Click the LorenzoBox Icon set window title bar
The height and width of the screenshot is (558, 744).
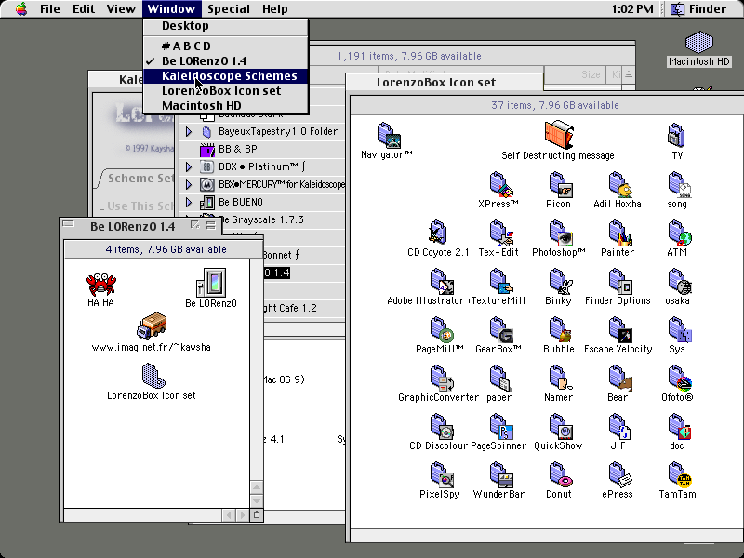(445, 83)
